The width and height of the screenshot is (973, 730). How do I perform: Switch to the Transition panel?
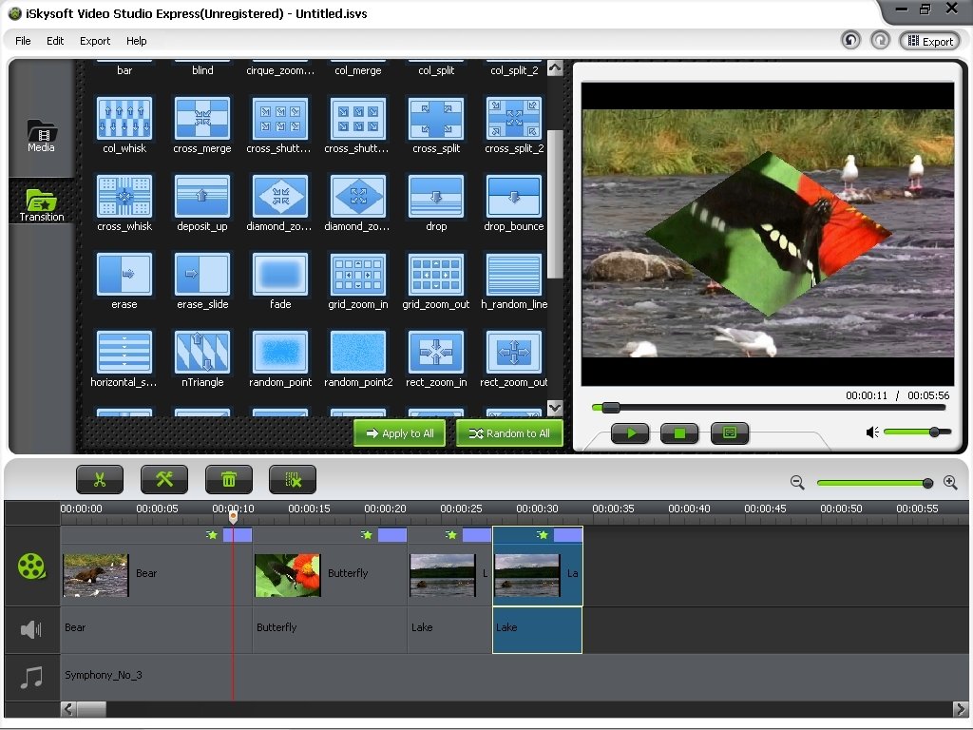tap(40, 202)
